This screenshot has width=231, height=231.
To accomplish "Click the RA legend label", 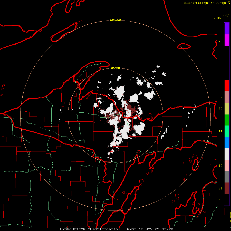I will tap(220, 131).
